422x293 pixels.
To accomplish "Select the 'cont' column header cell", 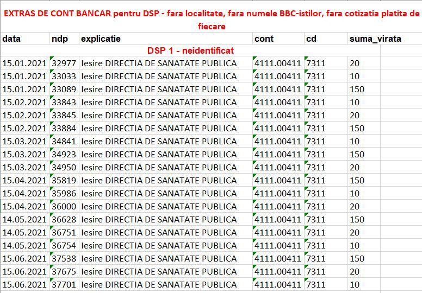I will click(x=278, y=39).
